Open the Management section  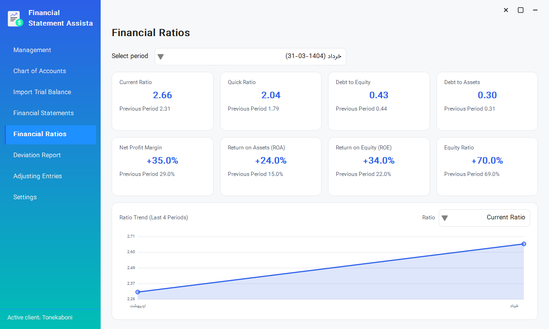(50, 50)
